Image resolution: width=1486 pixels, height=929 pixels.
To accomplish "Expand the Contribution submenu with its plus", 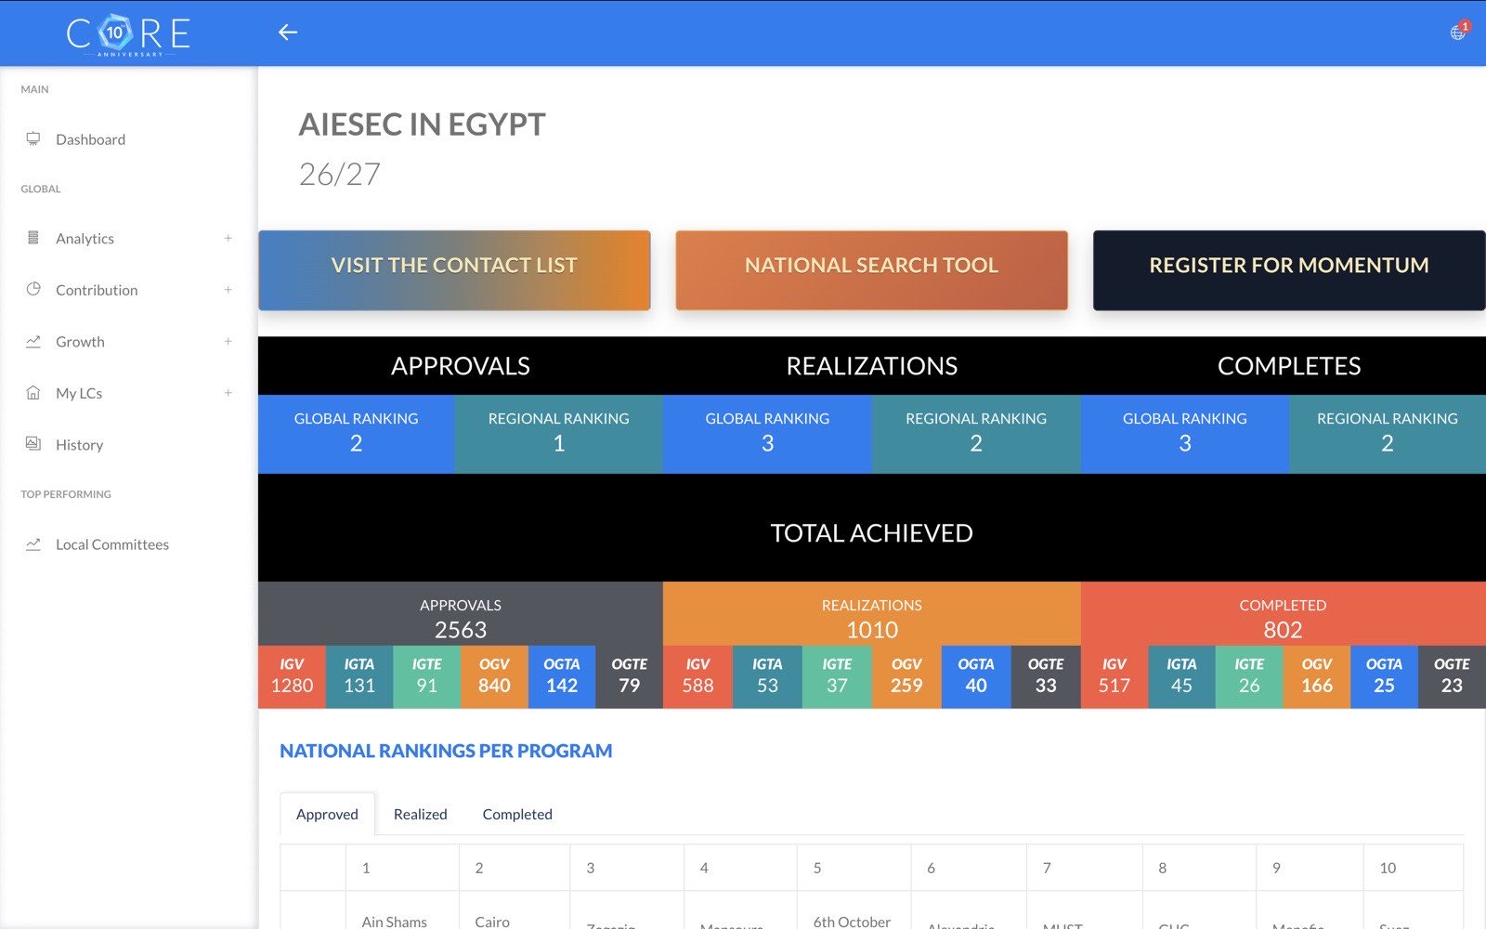I will pos(228,290).
